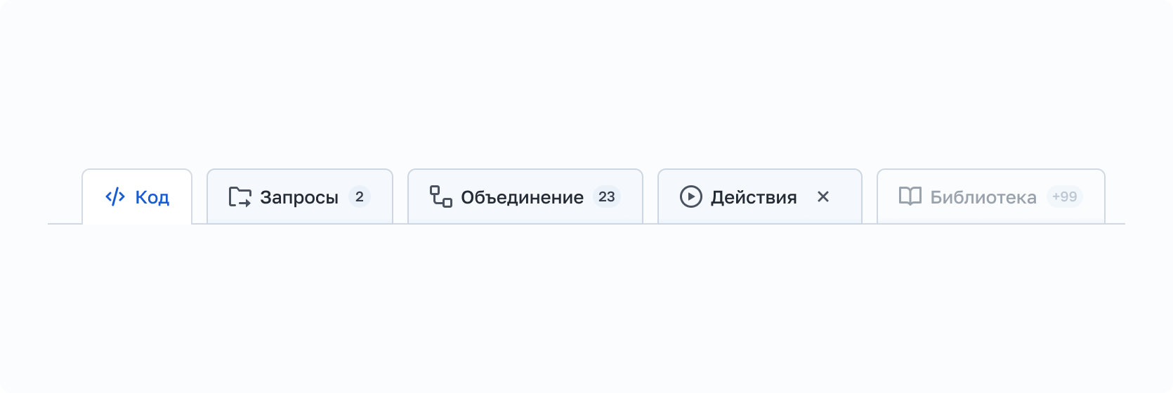Screen dimensions: 1173x393
Task: Click the +99 counter badge
Action: (1064, 197)
